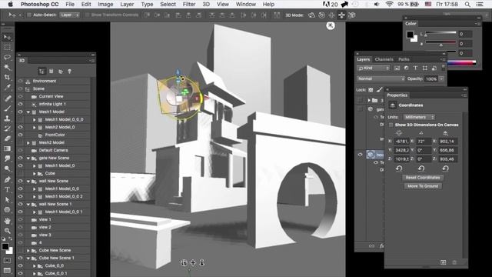
Task: Open Spotlight search in menu bar
Action: [x=467, y=4]
